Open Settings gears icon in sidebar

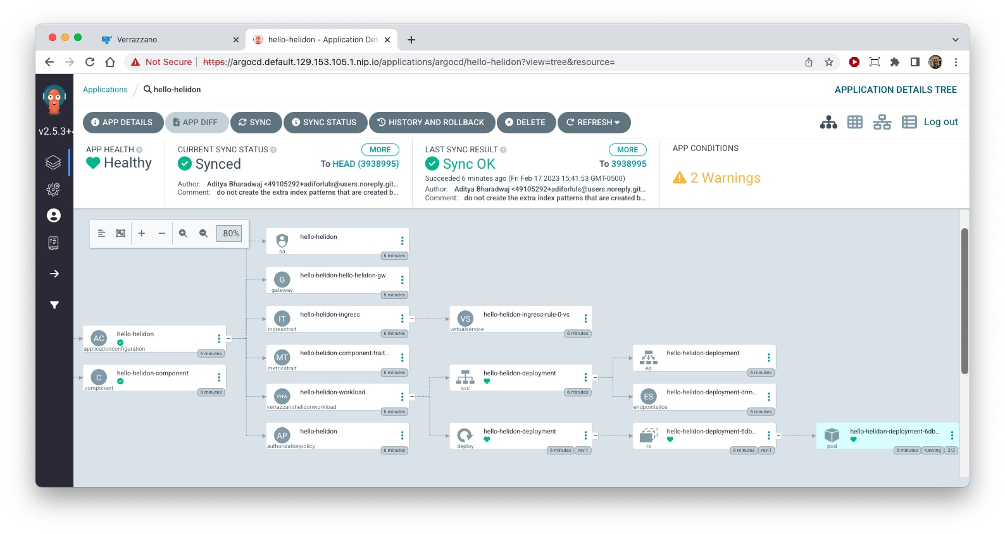[54, 189]
